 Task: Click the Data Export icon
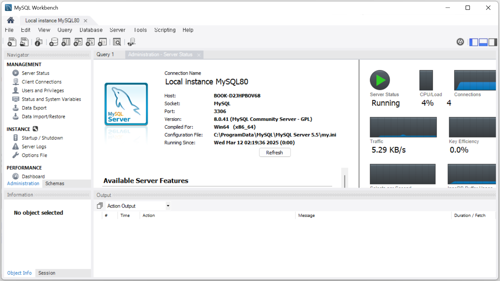16,108
